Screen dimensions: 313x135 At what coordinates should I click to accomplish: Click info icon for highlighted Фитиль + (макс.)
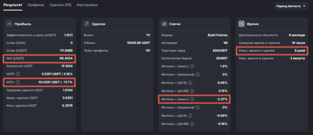pyautogui.click(x=191, y=99)
